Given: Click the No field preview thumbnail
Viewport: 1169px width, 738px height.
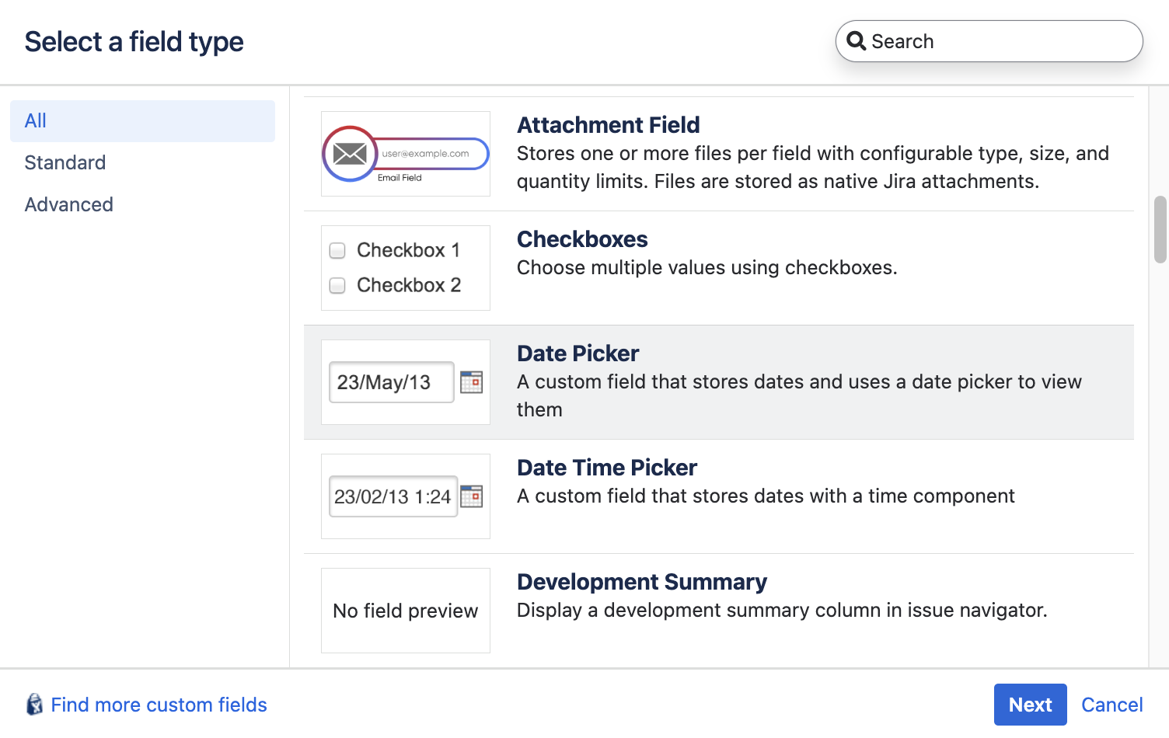Looking at the screenshot, I should tap(406, 611).
